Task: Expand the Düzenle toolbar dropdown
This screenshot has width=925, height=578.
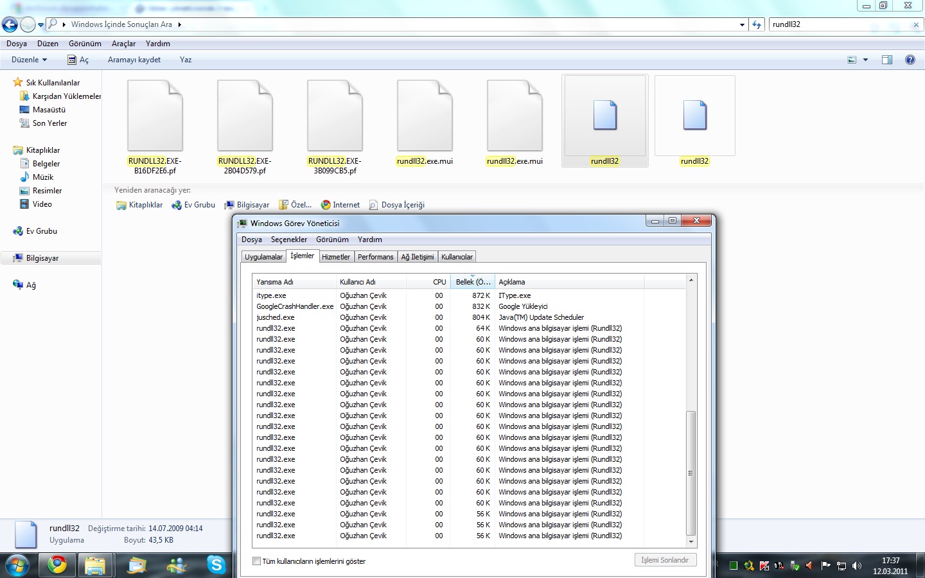Action: pyautogui.click(x=30, y=60)
